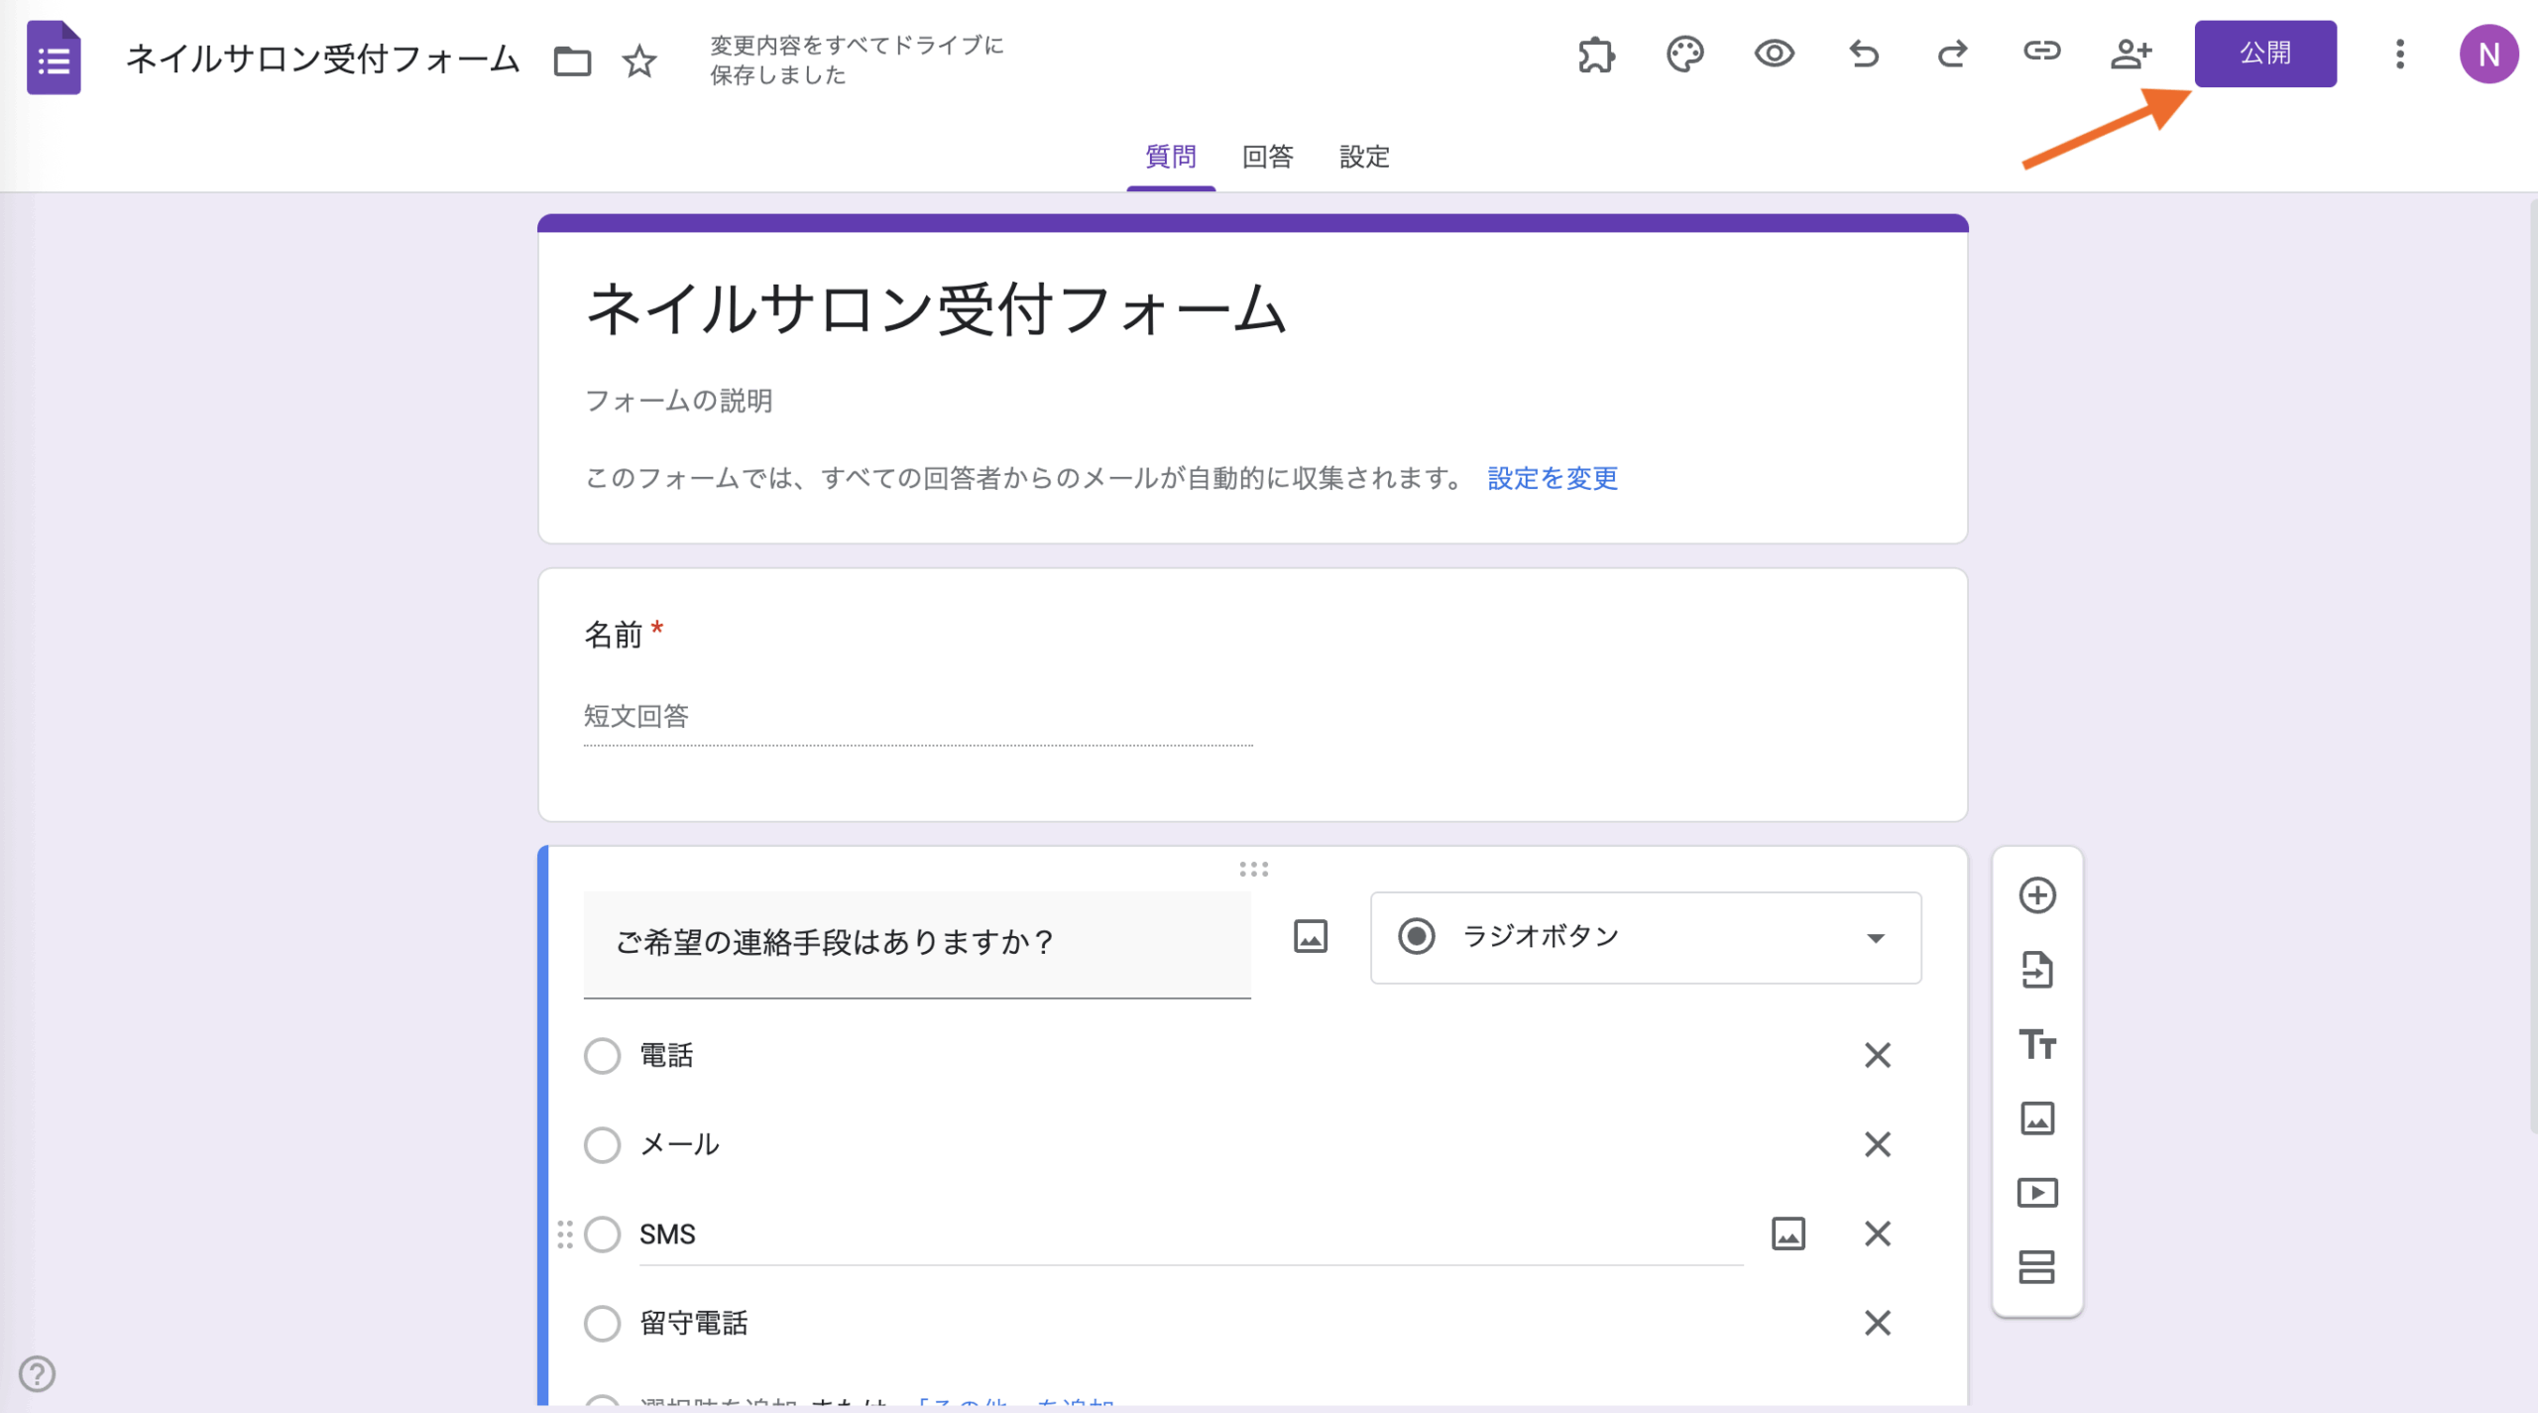
Task: Click the 設定を変更 link
Action: tap(1552, 478)
